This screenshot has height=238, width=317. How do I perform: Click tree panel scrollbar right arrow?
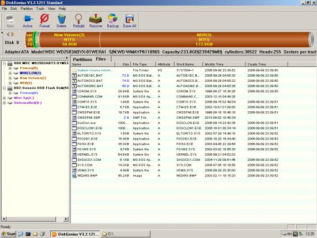tap(66, 219)
